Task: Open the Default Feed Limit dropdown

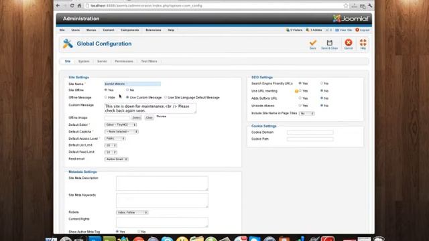Action: pos(111,152)
